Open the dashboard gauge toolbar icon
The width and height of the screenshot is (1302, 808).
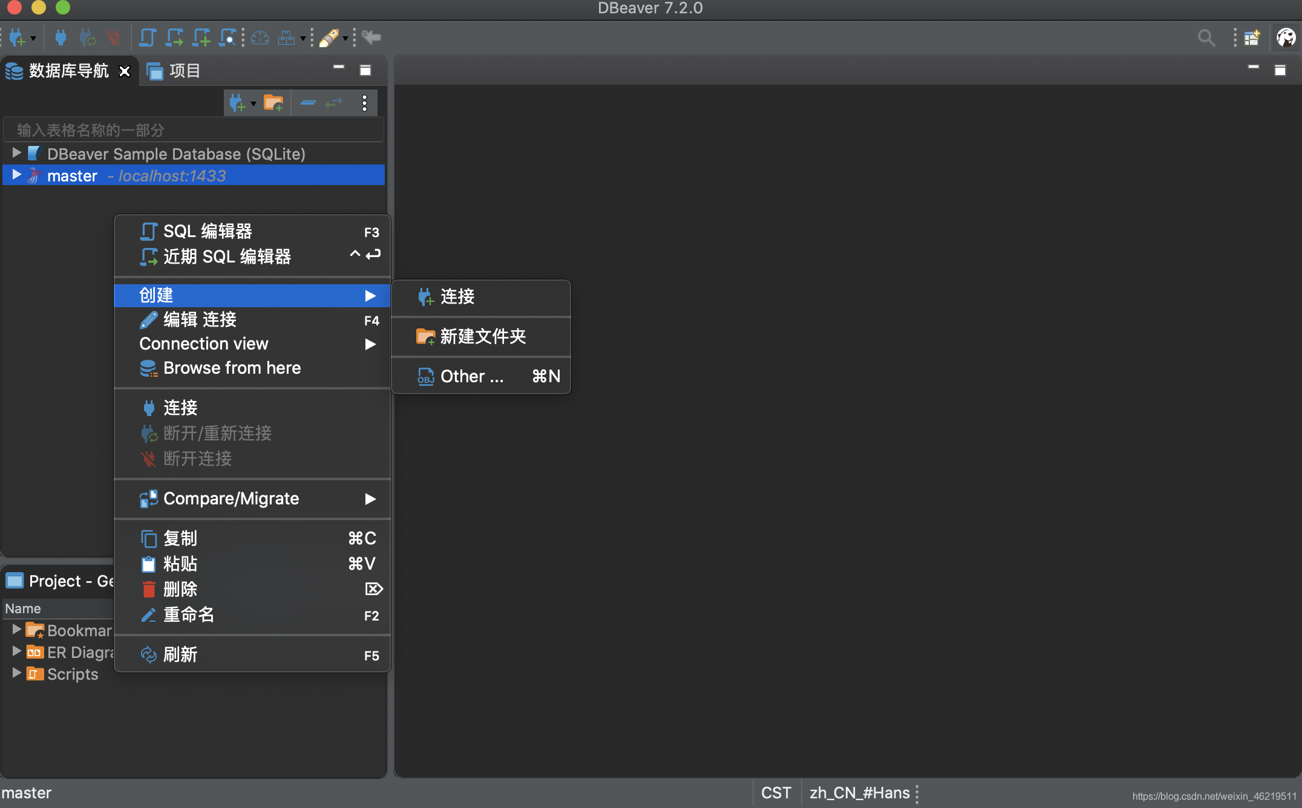(260, 37)
